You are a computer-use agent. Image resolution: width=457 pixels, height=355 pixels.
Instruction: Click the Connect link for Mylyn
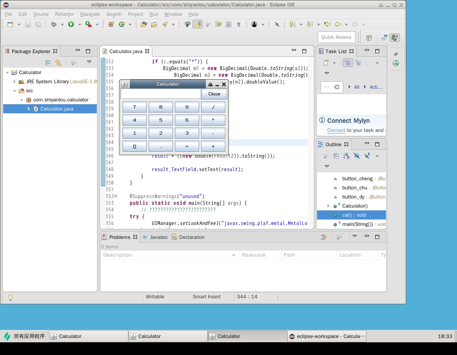pos(336,130)
